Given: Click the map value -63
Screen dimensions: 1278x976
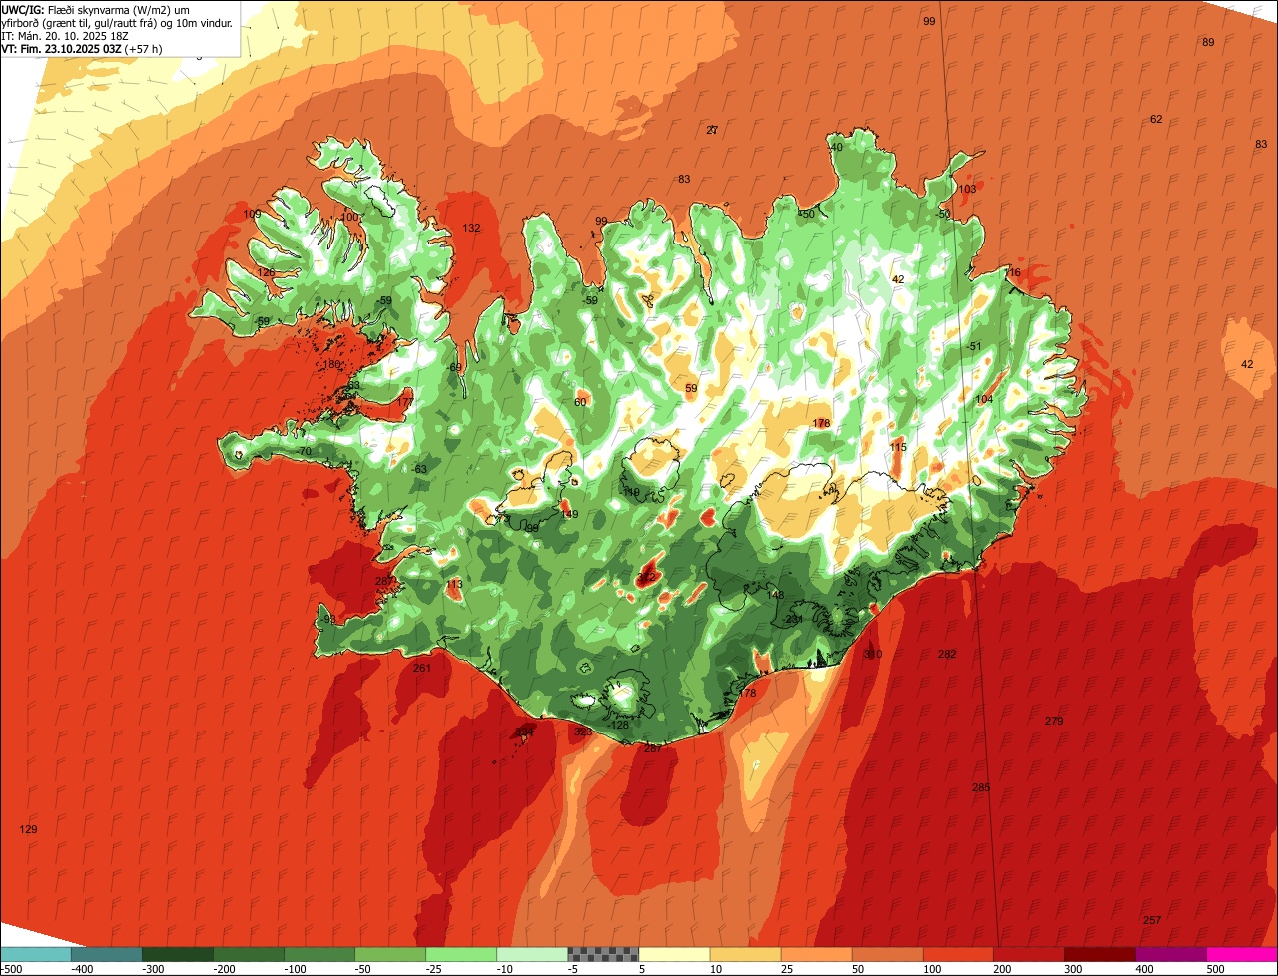Looking at the screenshot, I should point(419,468).
